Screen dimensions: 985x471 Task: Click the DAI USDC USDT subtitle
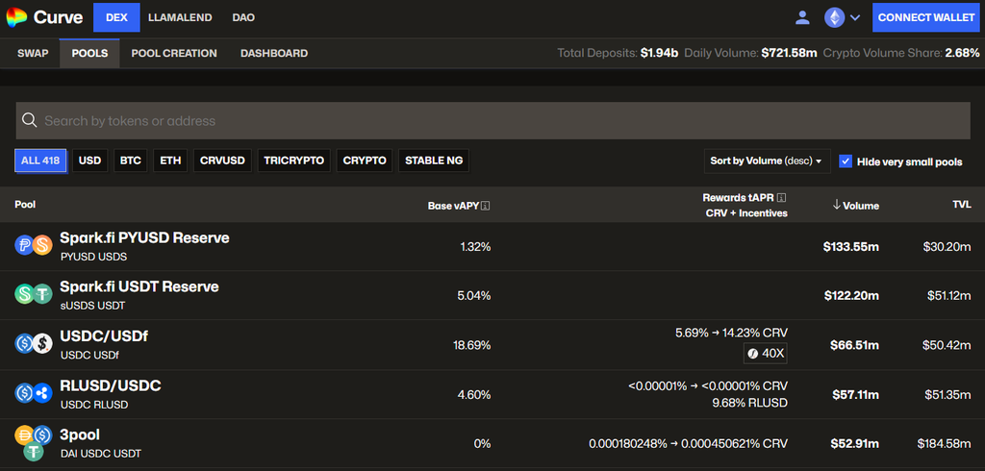[100, 454]
